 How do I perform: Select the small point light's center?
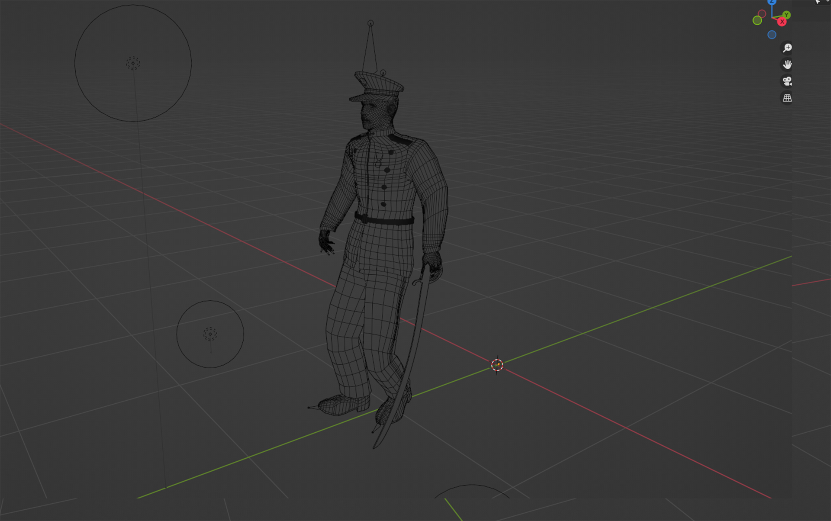pos(210,334)
